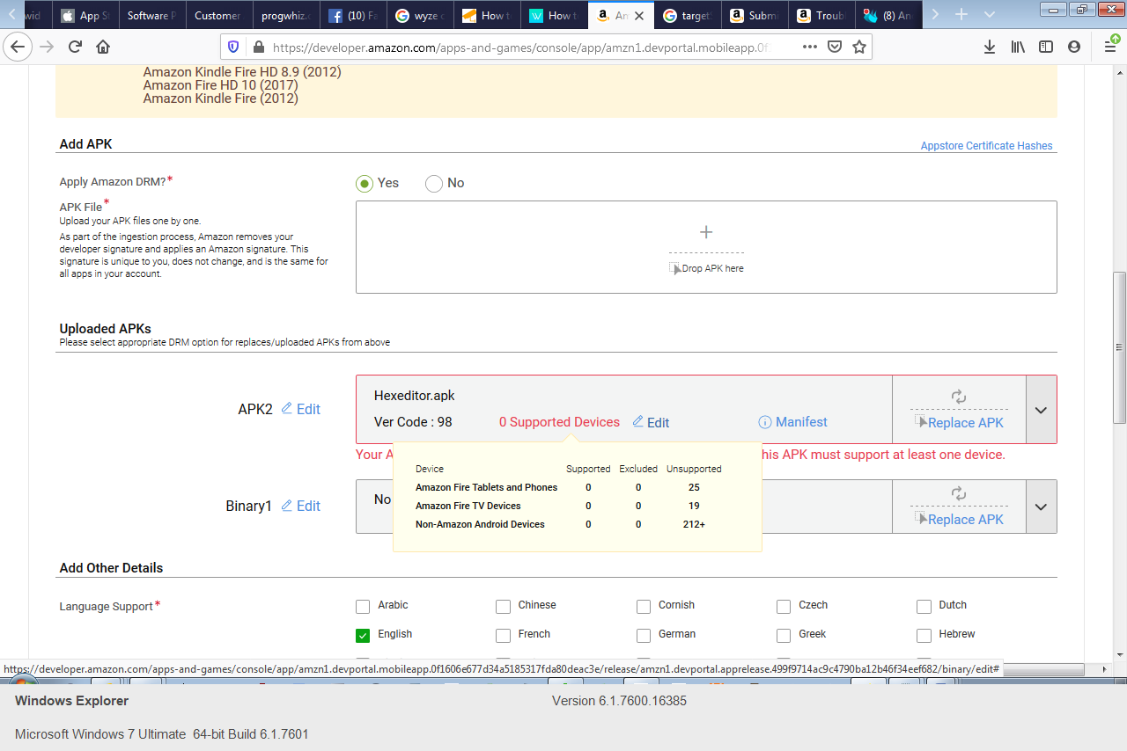Check Chinese language support

coord(503,606)
